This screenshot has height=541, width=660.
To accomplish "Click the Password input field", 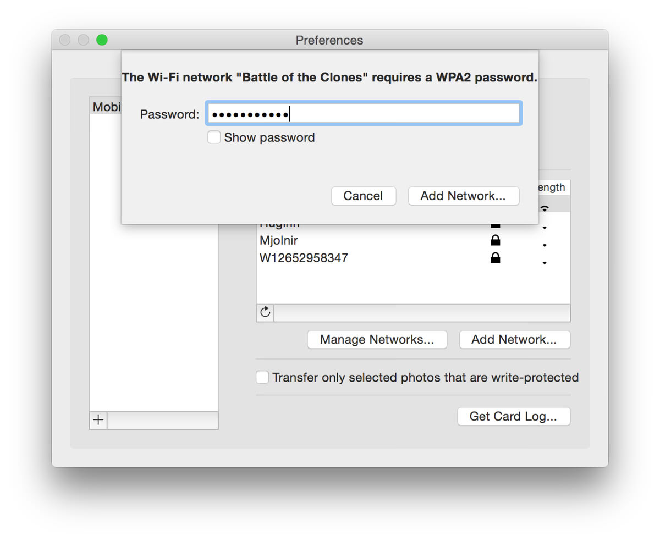I will [364, 114].
